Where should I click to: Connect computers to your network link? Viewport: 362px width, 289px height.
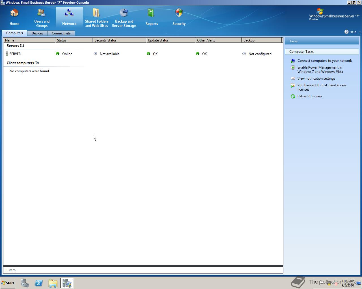tap(325, 61)
